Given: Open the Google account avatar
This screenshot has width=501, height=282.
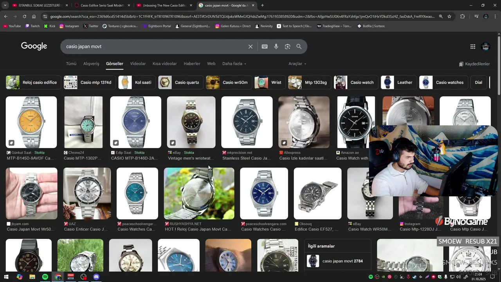Looking at the screenshot, I should point(486,47).
